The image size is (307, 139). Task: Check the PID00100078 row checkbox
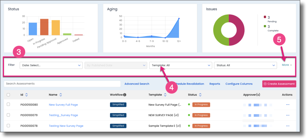pos(8,126)
